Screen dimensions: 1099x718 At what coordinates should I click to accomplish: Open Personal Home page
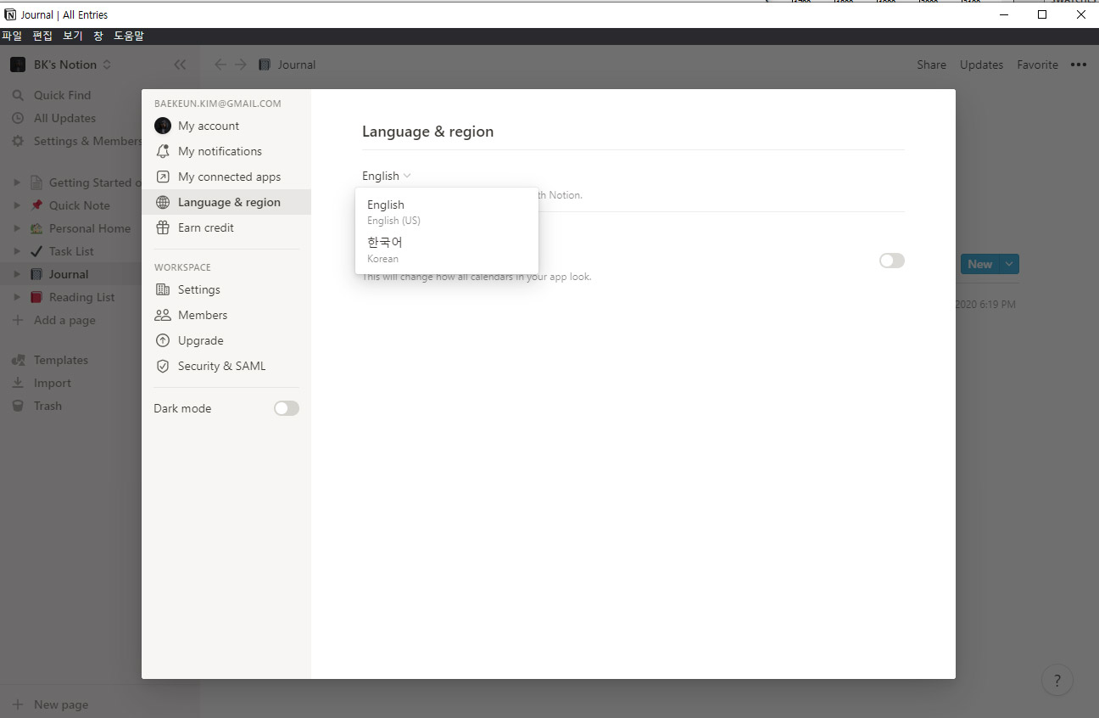[89, 228]
